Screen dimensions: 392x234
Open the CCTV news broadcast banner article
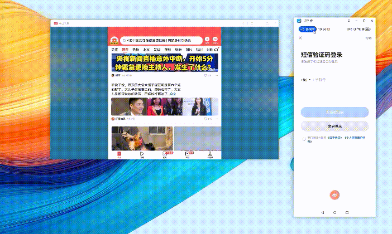point(165,62)
